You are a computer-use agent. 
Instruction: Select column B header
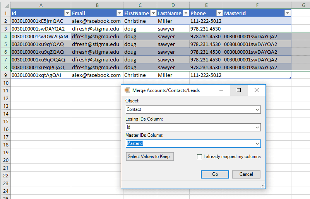[x=97, y=5]
